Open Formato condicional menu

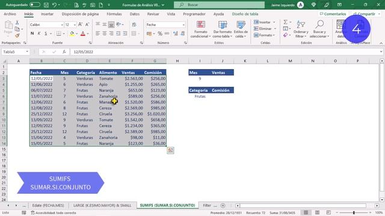(x=200, y=29)
